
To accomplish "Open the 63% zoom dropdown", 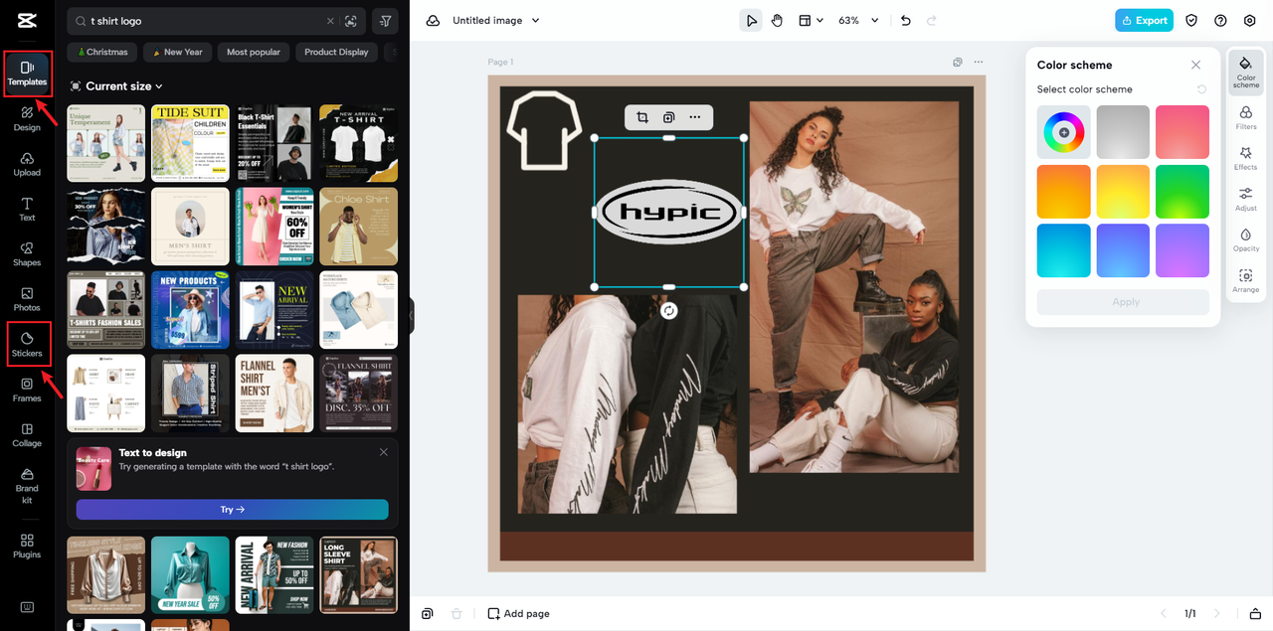I will 858,21.
